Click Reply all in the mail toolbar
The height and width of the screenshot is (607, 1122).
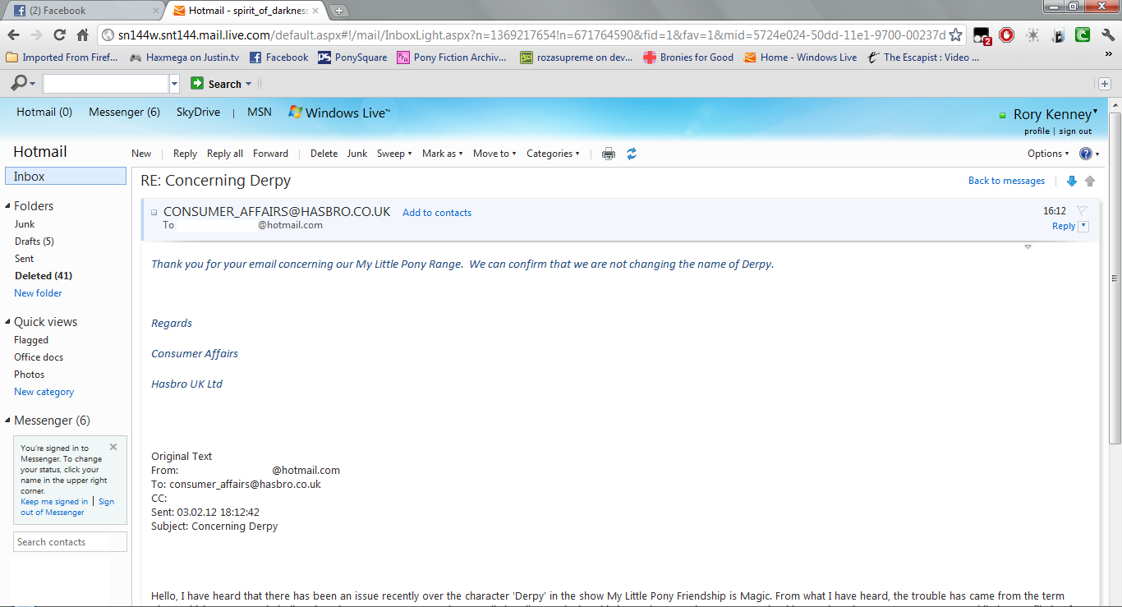[225, 154]
